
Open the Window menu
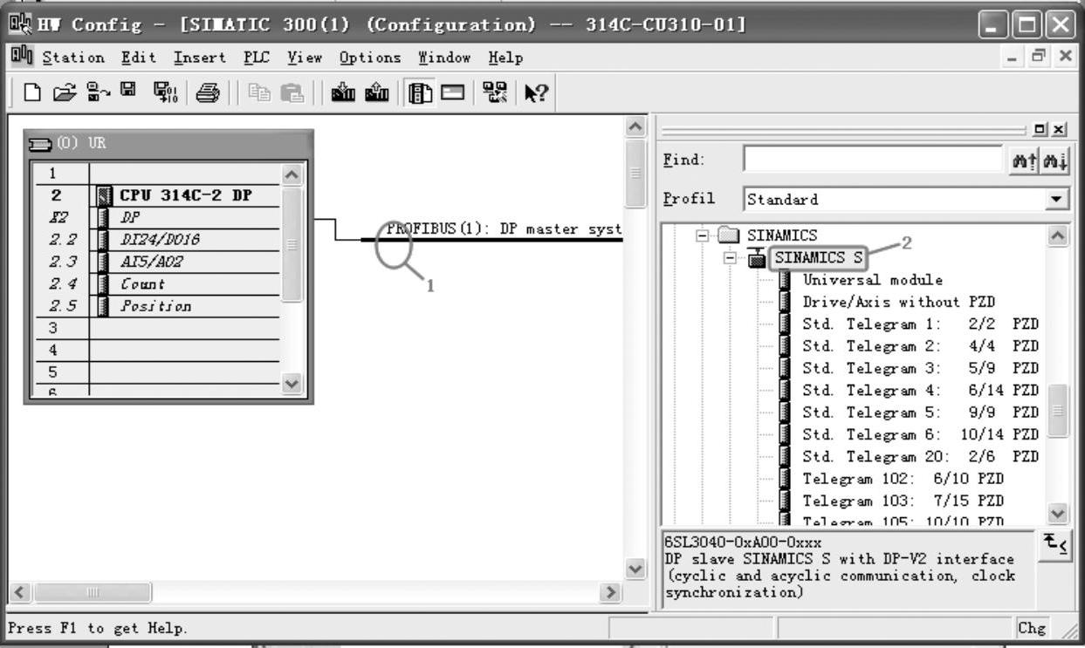(444, 58)
